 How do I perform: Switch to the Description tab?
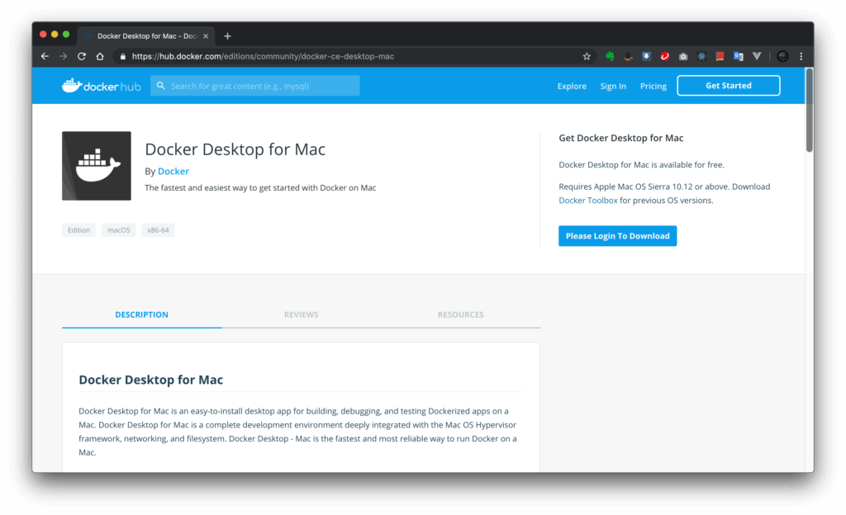pyautogui.click(x=141, y=314)
